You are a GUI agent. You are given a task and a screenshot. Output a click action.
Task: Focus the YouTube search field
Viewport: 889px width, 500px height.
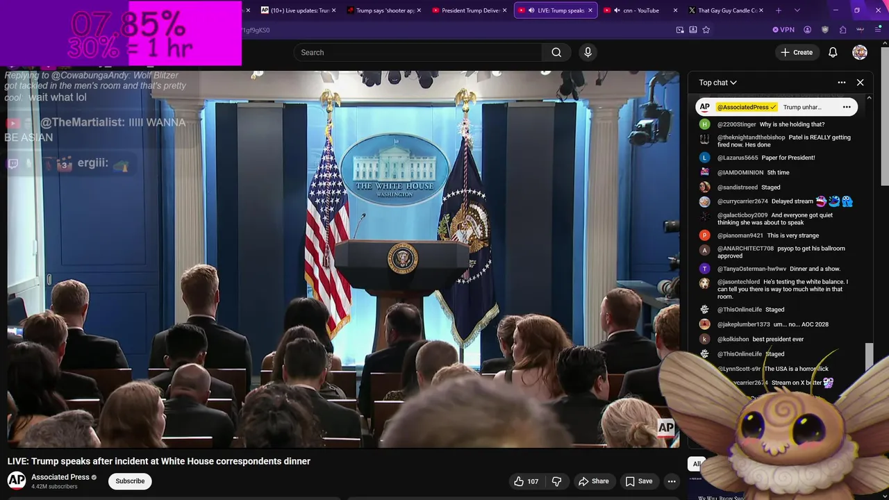click(x=418, y=52)
